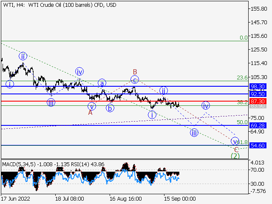
Task: Click circled i label below the September low
Action: [152, 115]
